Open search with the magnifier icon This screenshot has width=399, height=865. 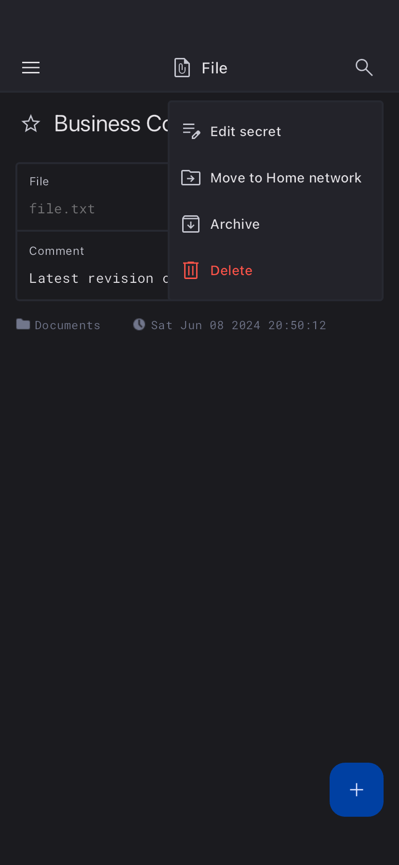[364, 68]
